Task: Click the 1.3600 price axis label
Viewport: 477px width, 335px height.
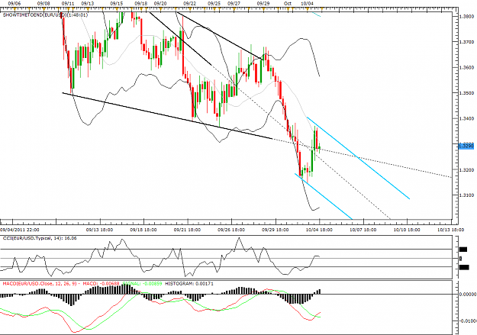Action: click(467, 67)
